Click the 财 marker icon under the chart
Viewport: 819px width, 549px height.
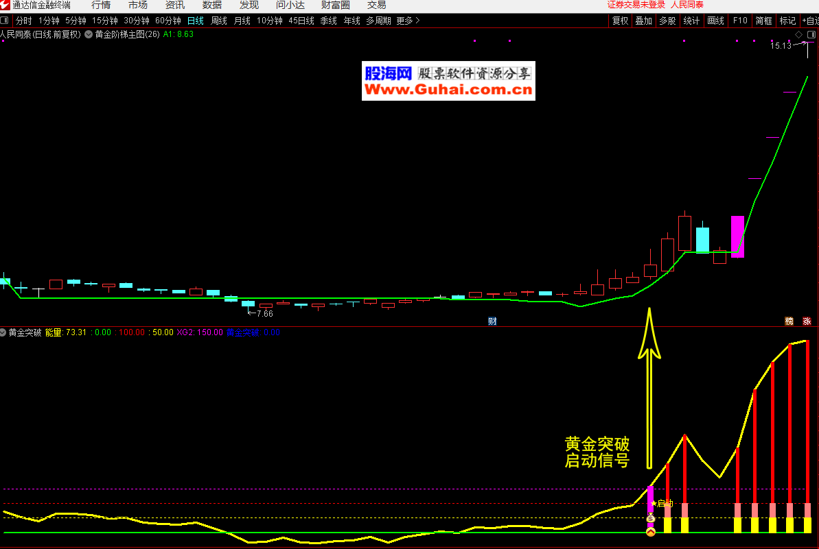pos(492,321)
